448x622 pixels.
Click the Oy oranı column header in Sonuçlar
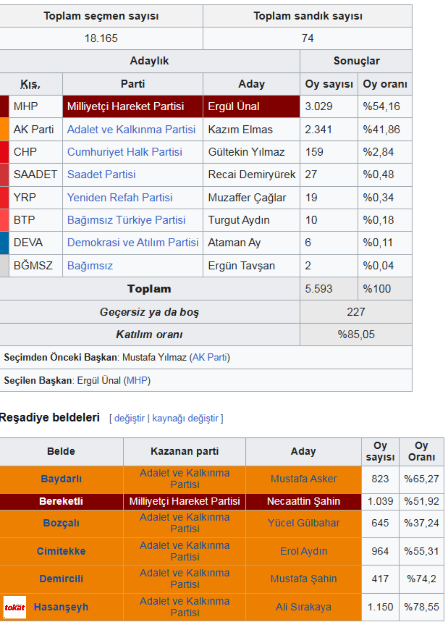point(385,84)
